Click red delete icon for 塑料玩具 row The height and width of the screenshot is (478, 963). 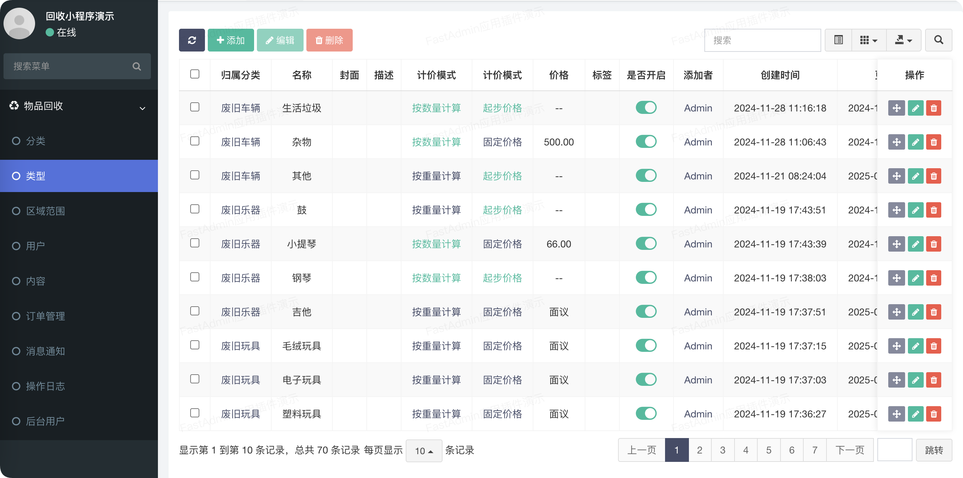click(934, 414)
